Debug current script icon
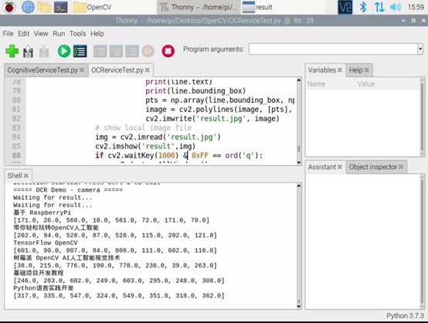Viewport: 428px width, 323px height. [80, 51]
